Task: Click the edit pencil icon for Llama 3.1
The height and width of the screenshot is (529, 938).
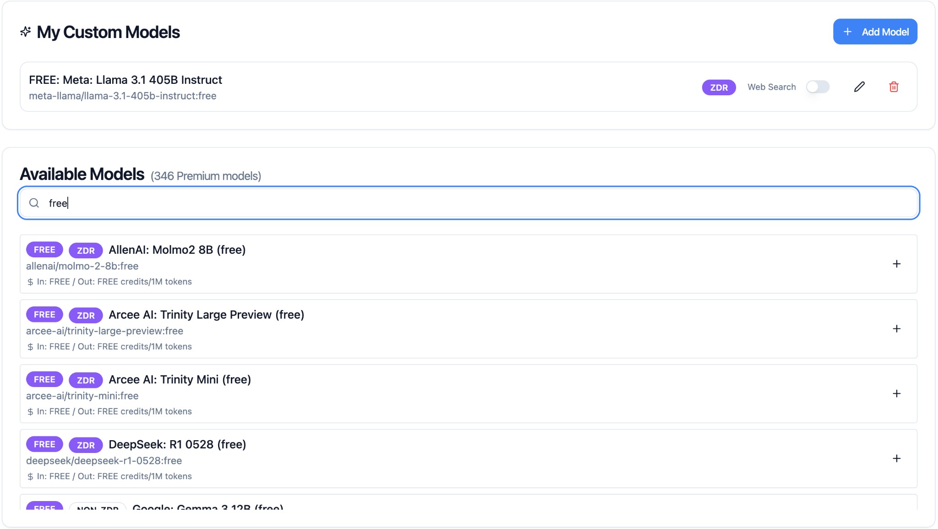Action: pos(859,87)
